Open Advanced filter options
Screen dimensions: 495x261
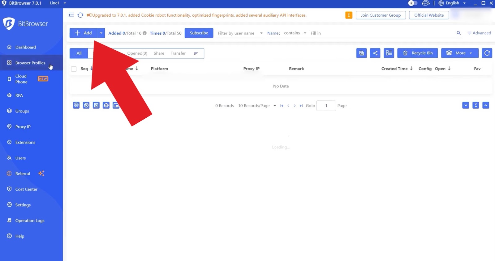pos(479,33)
